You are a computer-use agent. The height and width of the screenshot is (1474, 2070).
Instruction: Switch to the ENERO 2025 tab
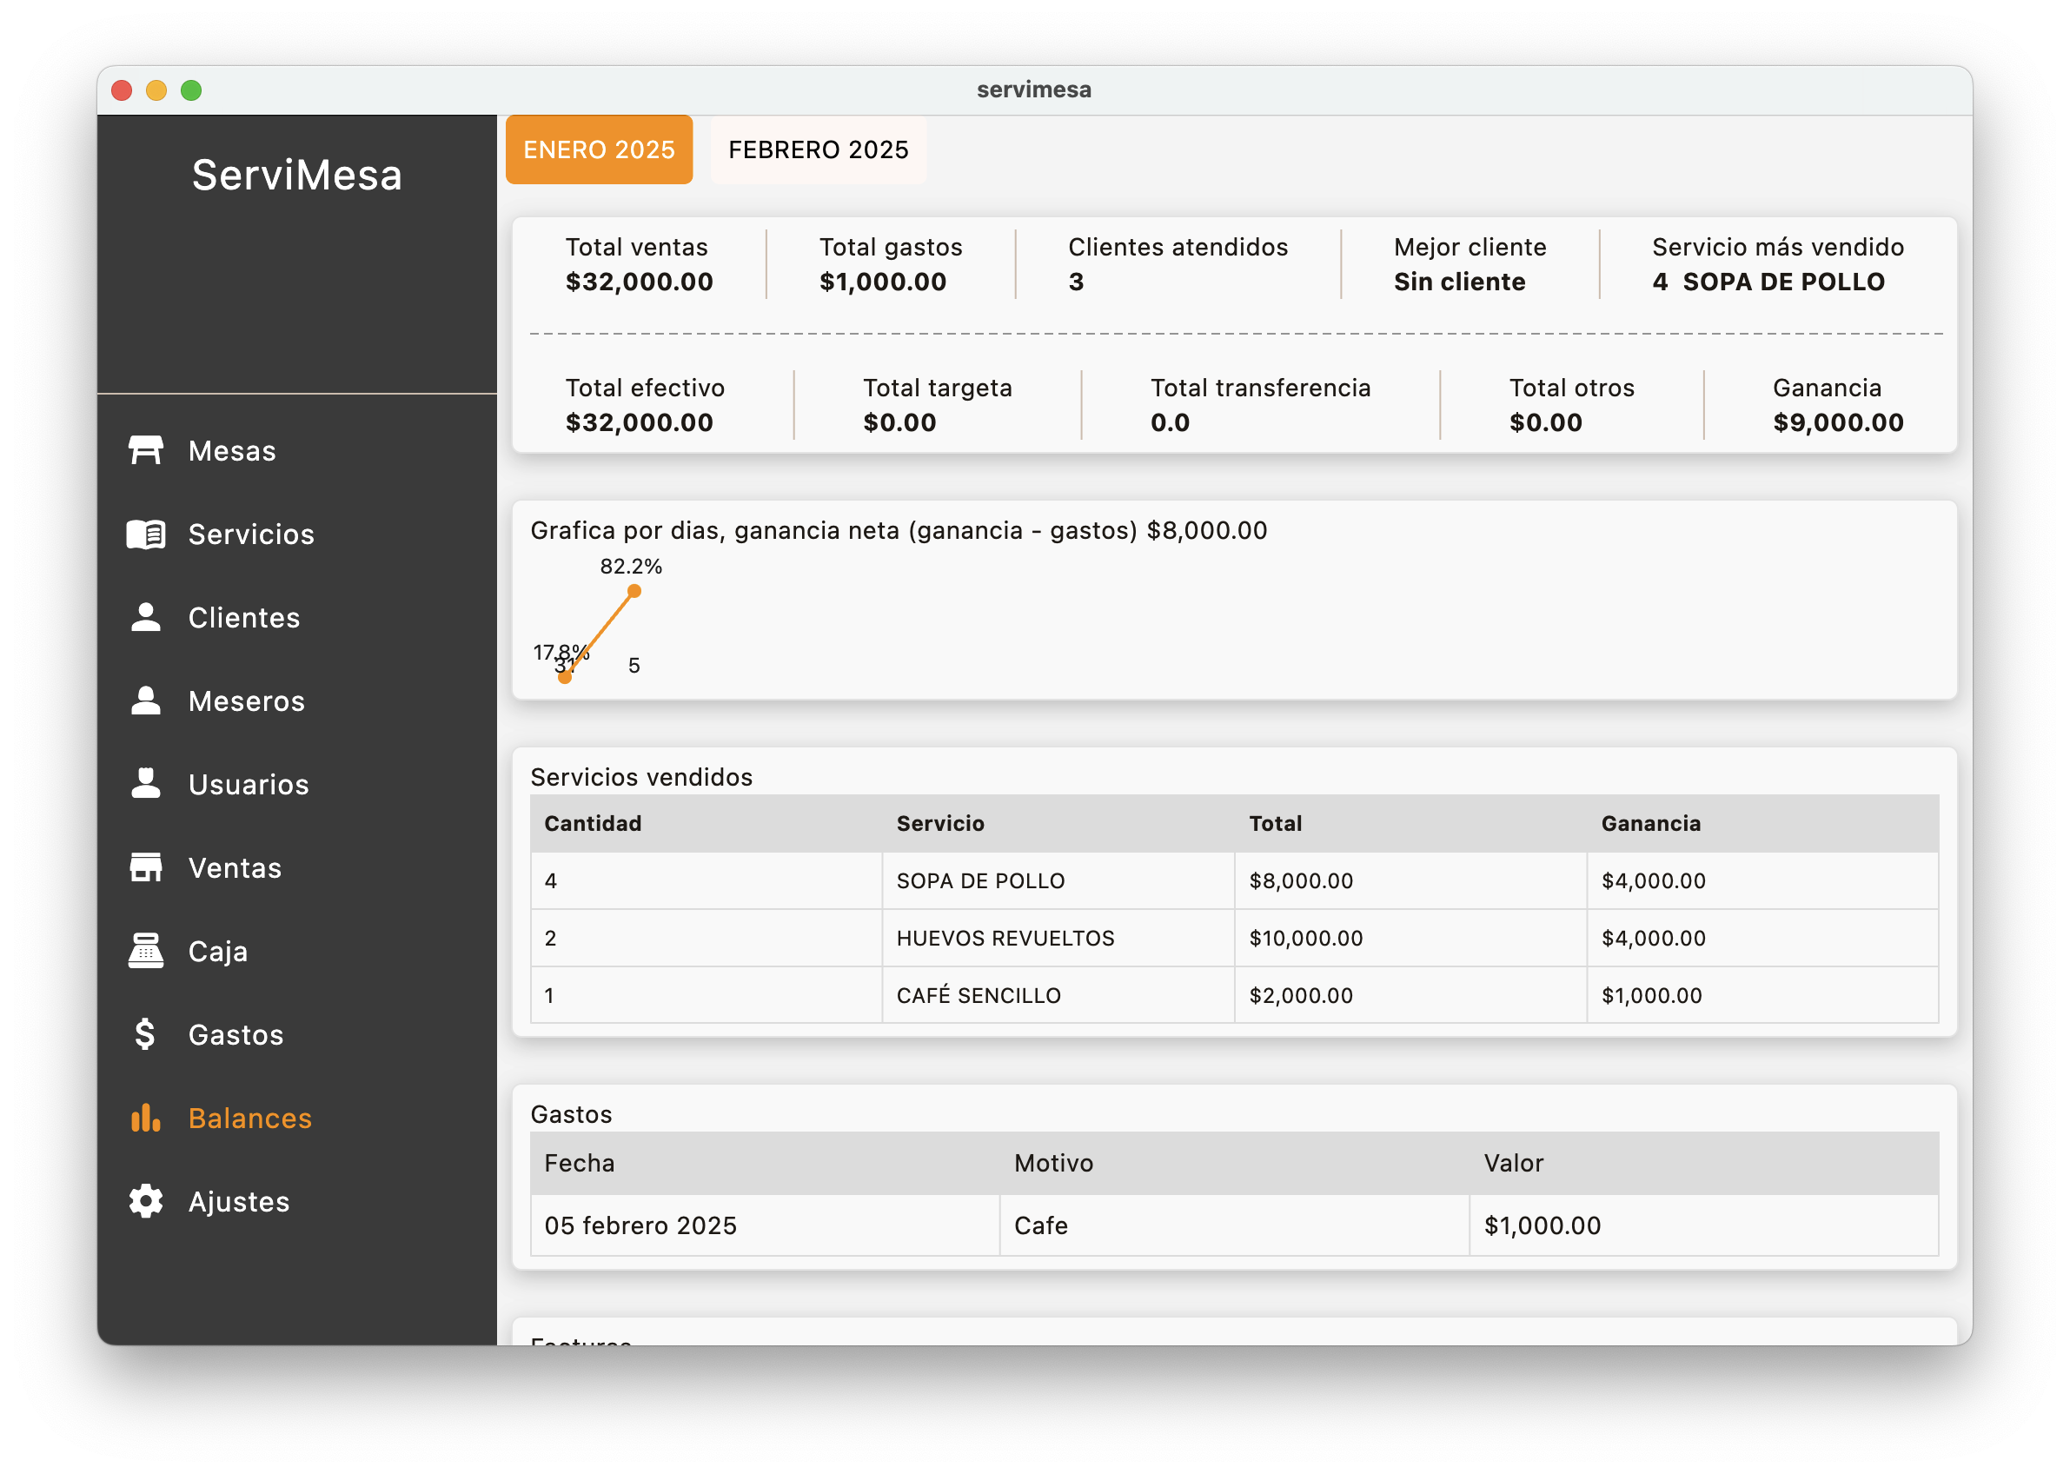point(599,149)
